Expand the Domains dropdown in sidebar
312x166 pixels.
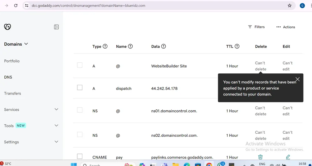click(x=16, y=44)
